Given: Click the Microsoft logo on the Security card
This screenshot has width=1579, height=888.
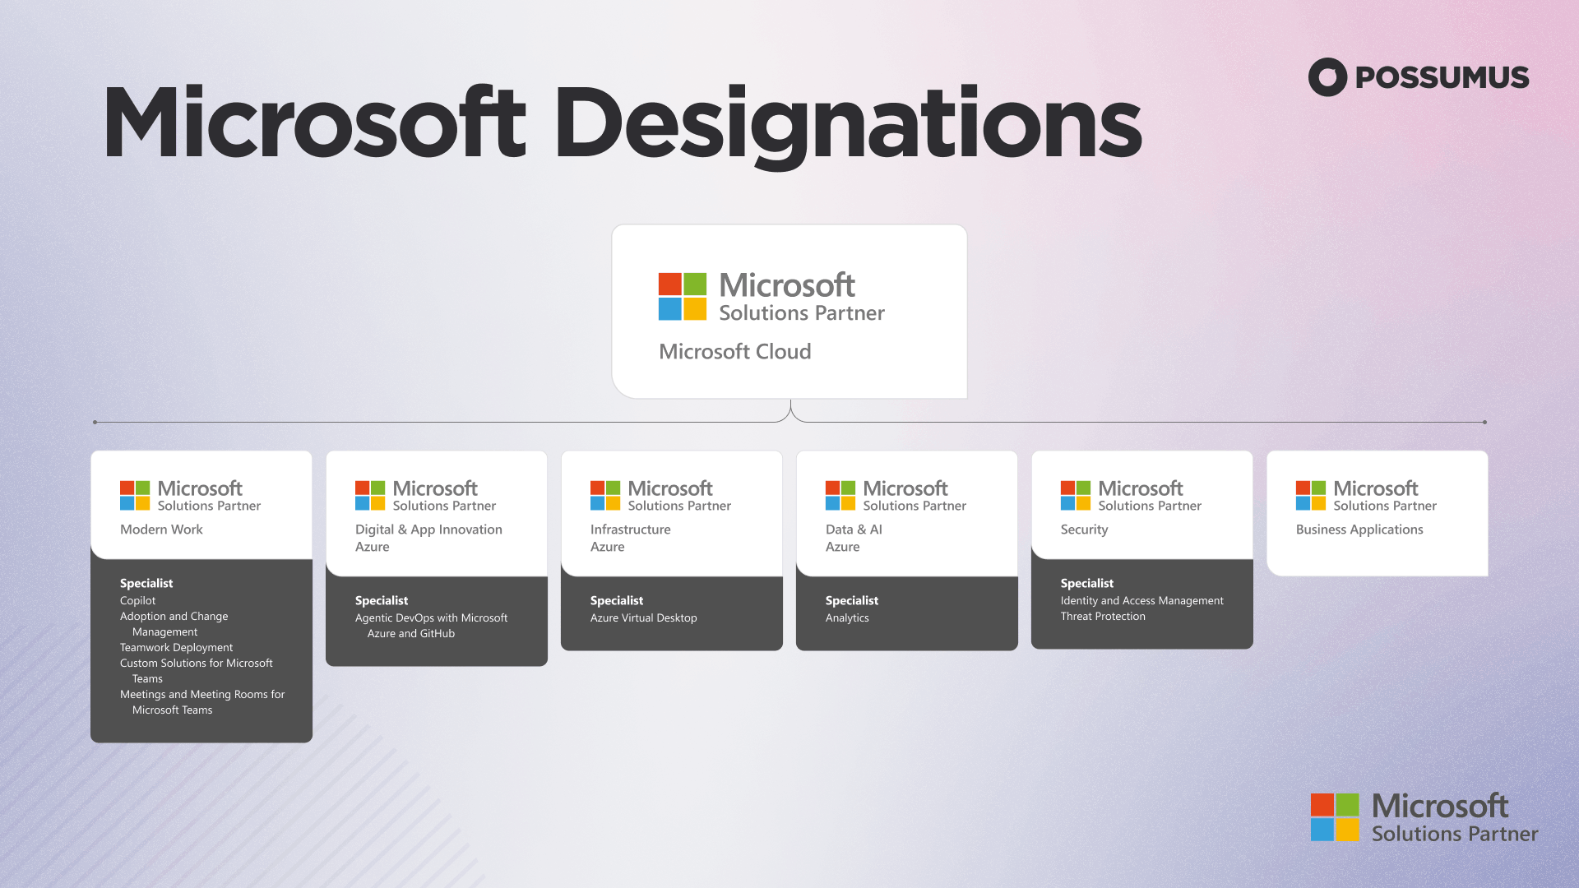Looking at the screenshot, I should pos(1076,496).
